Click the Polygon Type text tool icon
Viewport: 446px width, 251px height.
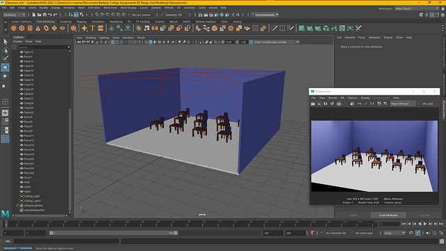(92, 28)
